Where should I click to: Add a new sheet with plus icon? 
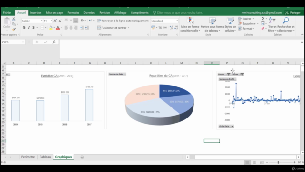(82, 157)
